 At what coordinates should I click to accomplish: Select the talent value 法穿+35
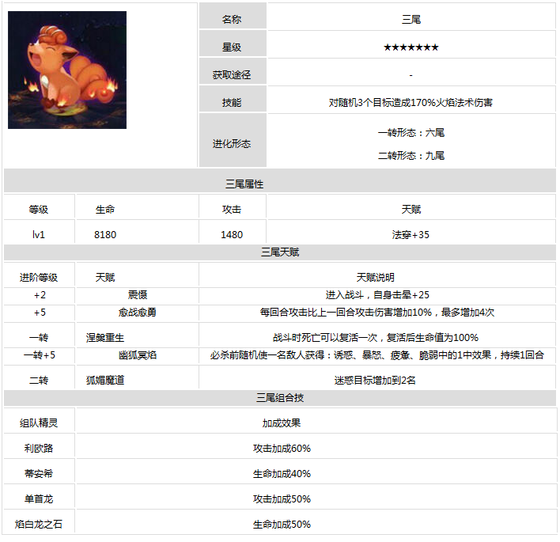(411, 235)
